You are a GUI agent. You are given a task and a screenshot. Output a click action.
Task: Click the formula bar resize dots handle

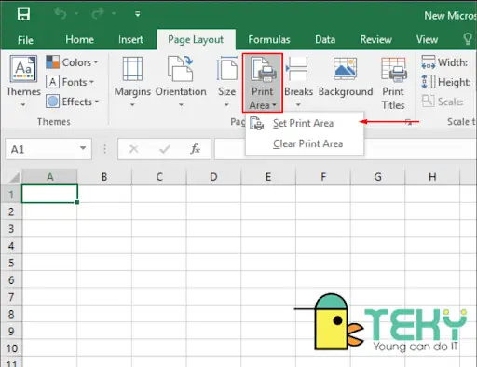[104, 149]
